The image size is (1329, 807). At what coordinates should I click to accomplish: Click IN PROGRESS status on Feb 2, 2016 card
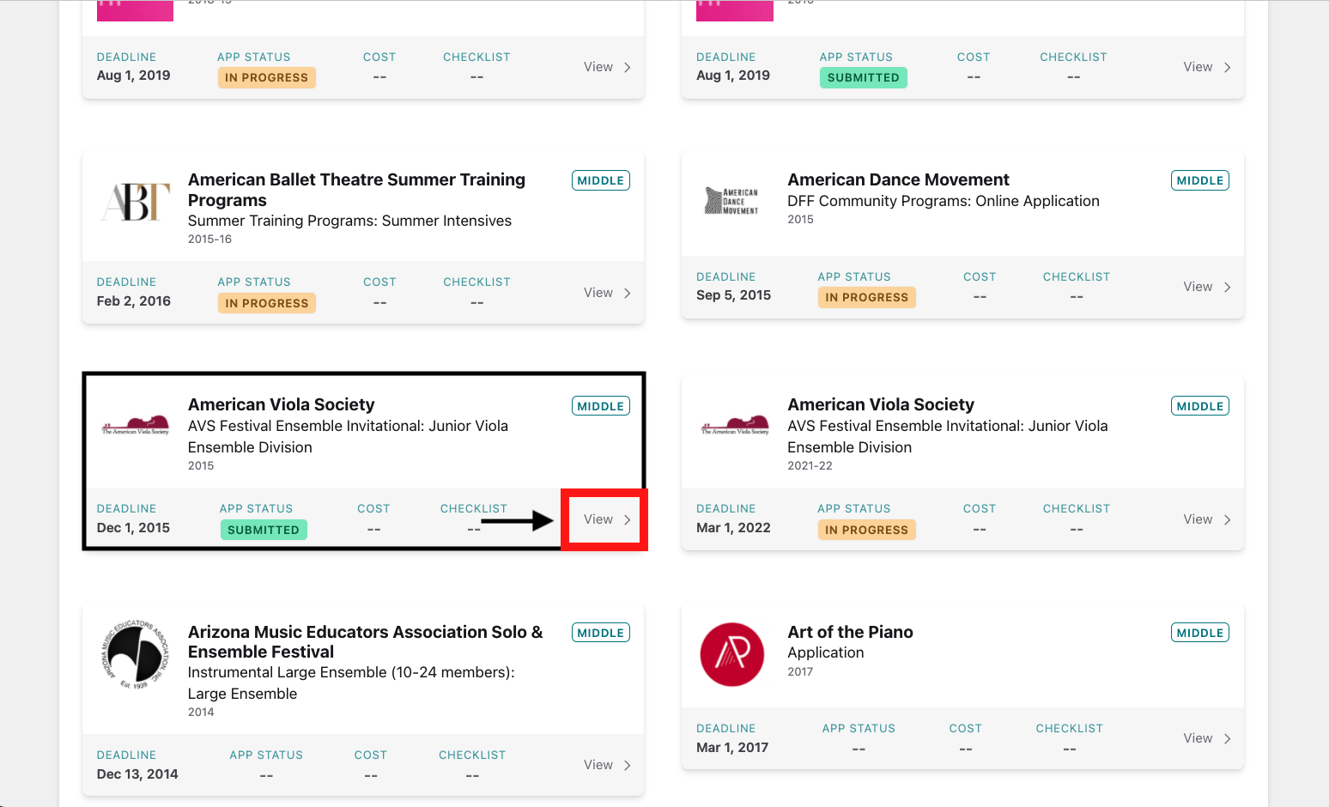[267, 303]
